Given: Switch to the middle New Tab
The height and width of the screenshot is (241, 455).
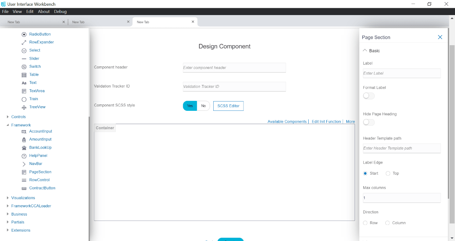Looking at the screenshot, I should pos(78,22).
